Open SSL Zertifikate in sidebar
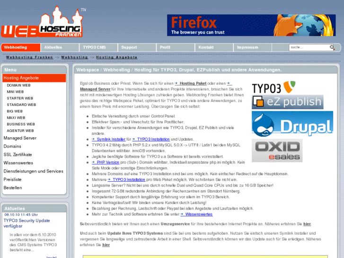 point(18,155)
